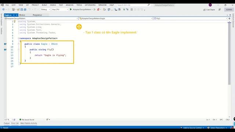
Task: Click the green No issues found checkmark icon
Action: tap(21, 120)
